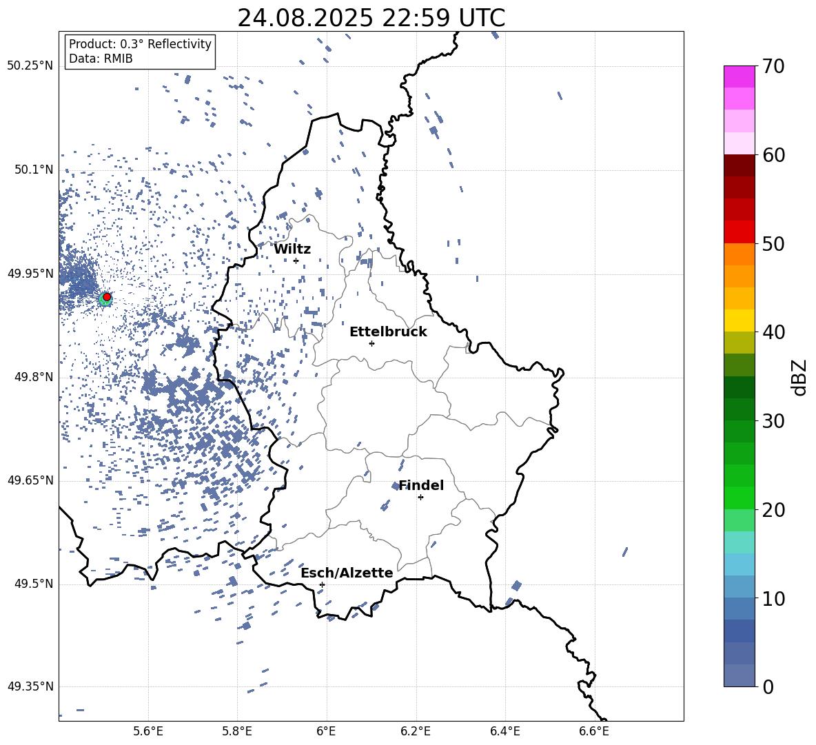
Task: Click the 49.95°N latitude label
Action: [30, 274]
